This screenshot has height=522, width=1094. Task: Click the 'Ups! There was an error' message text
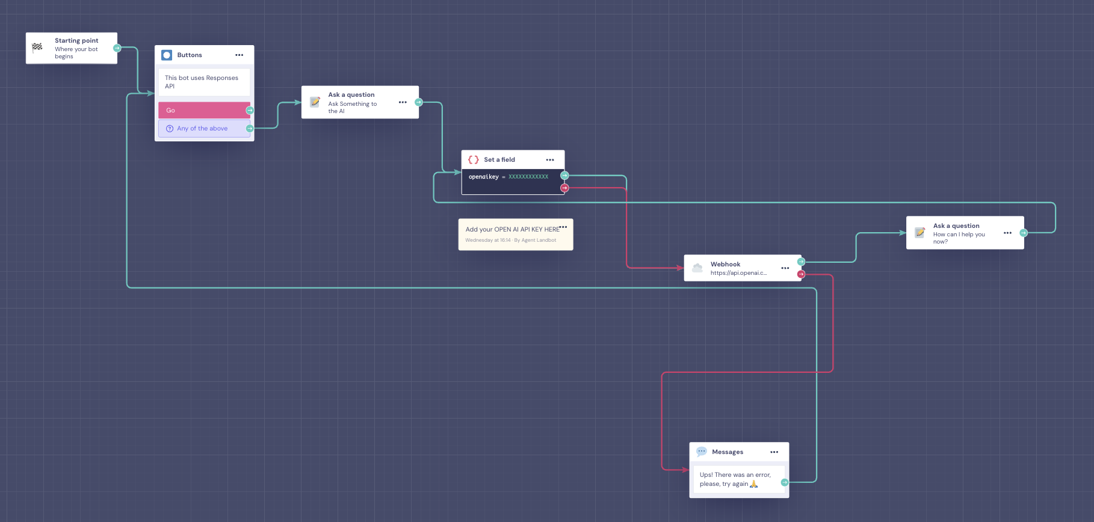tap(735, 479)
